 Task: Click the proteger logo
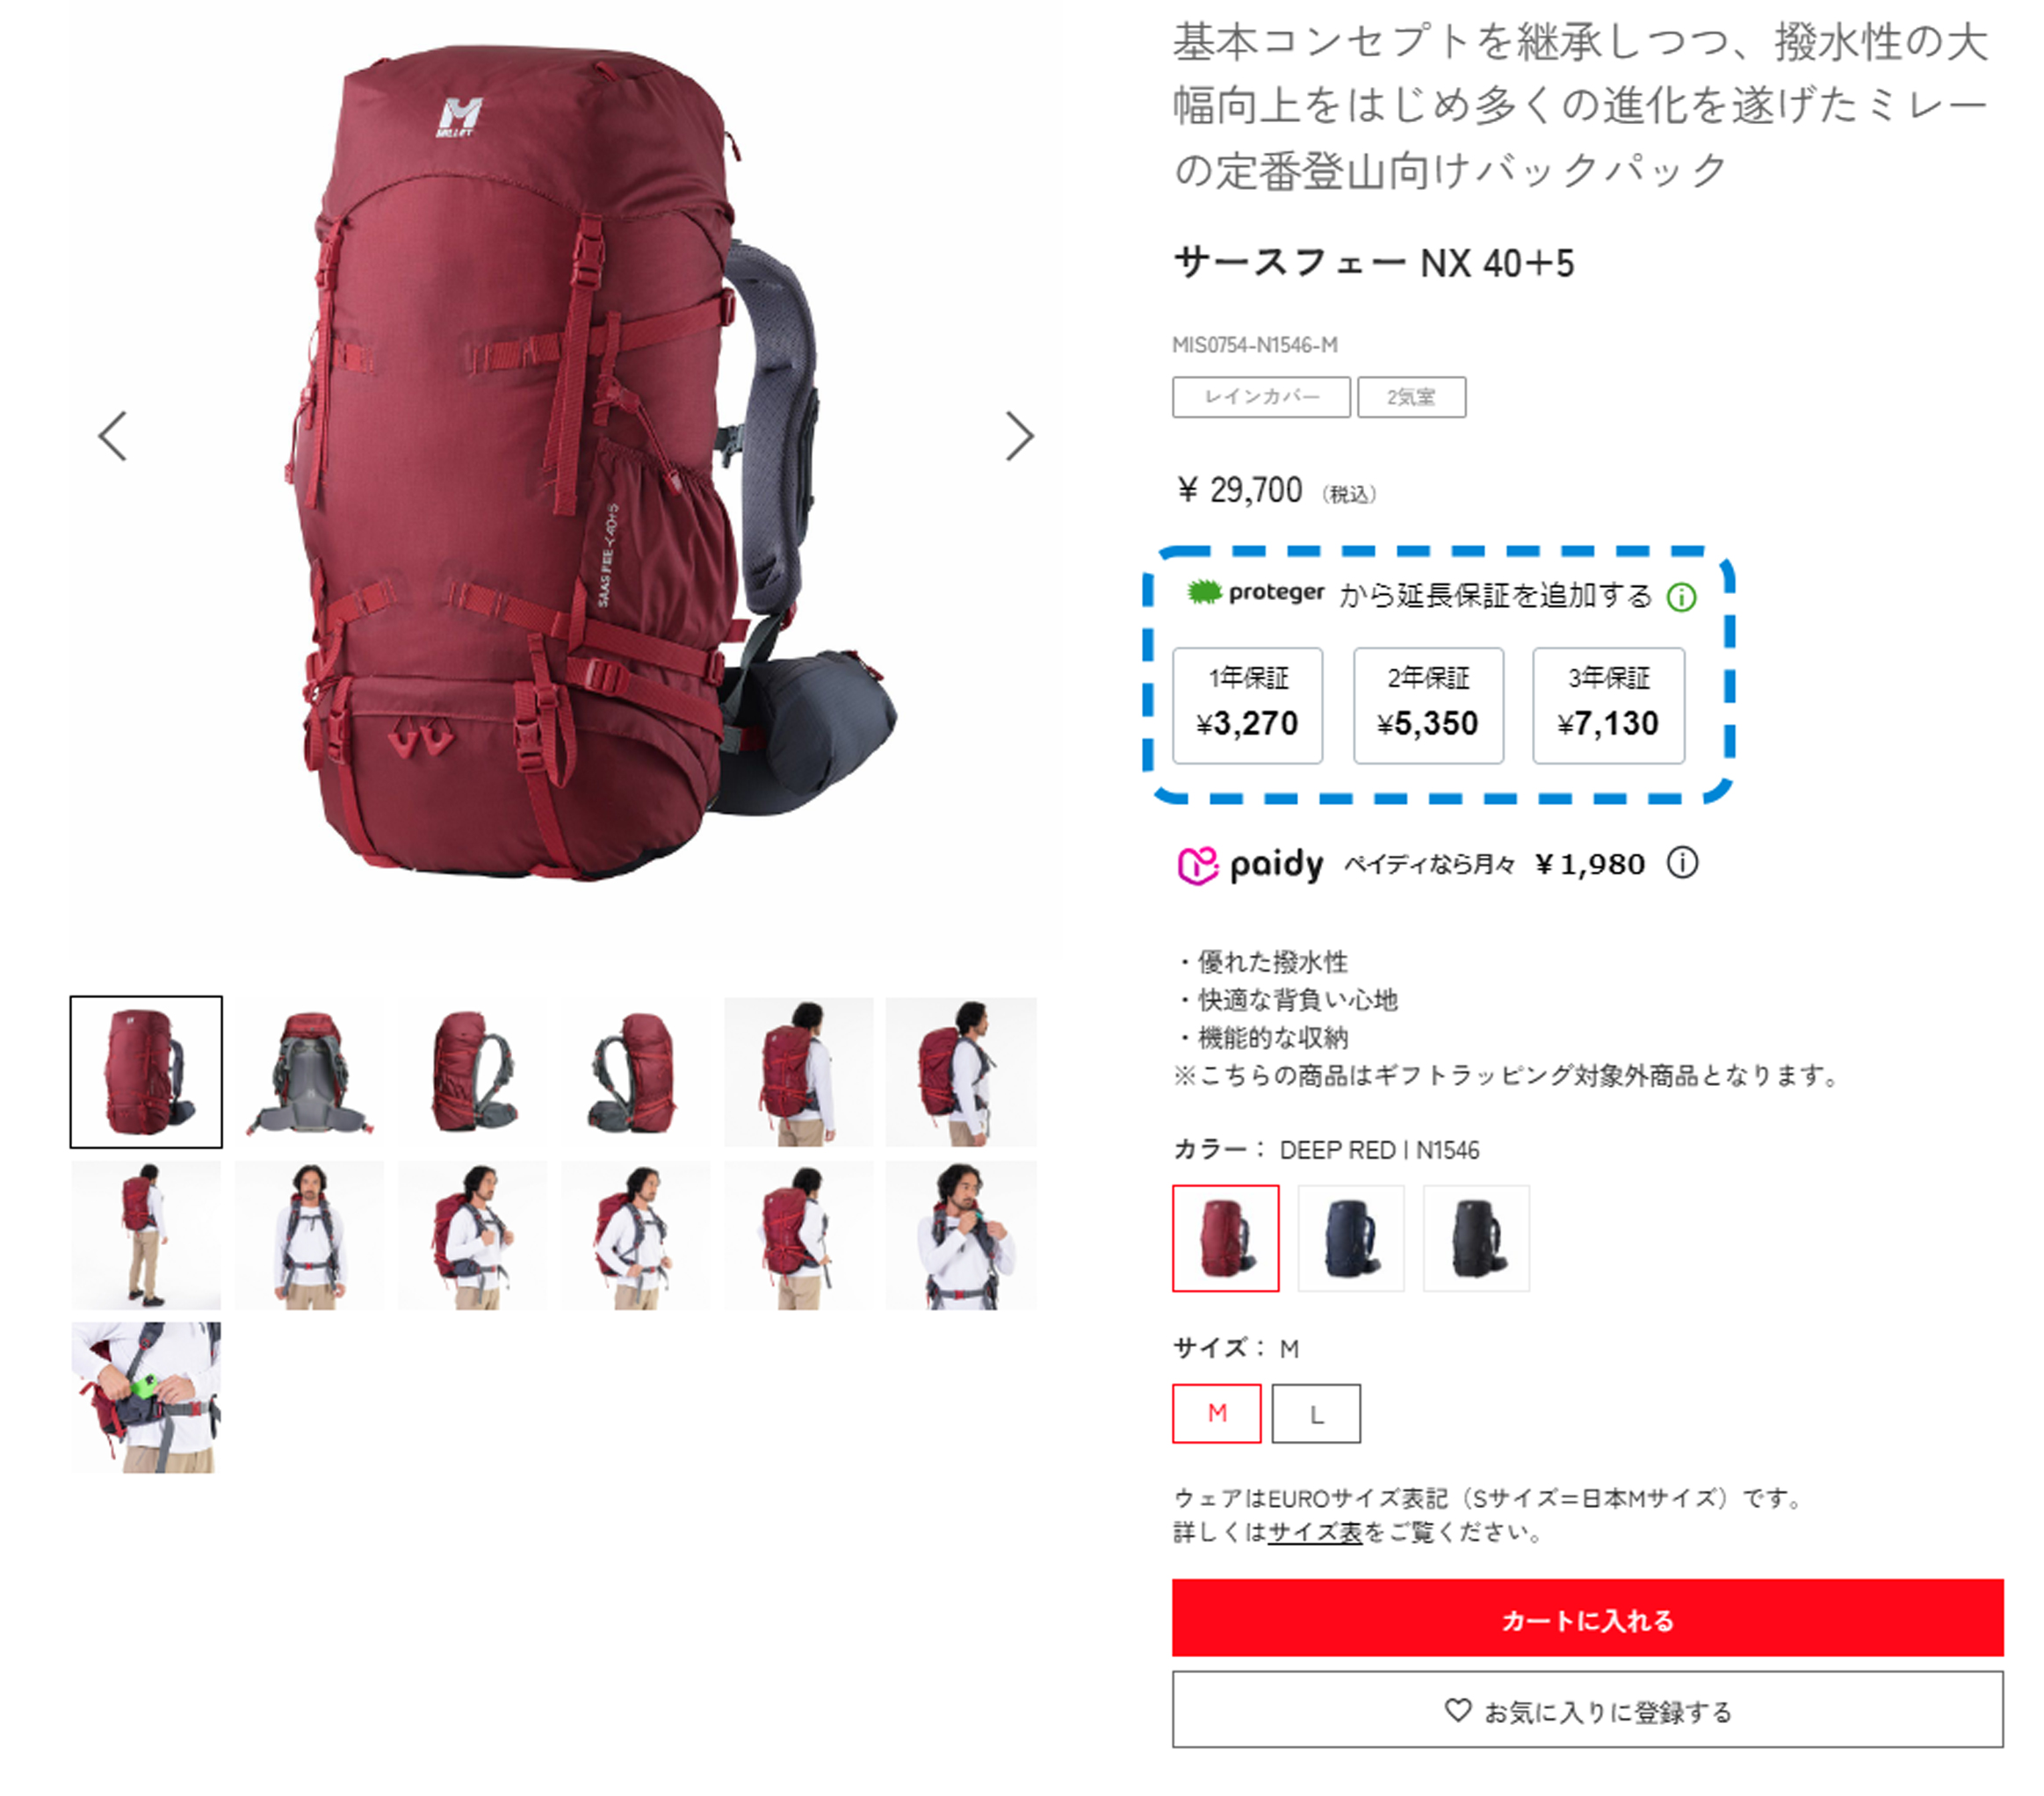1255,592
